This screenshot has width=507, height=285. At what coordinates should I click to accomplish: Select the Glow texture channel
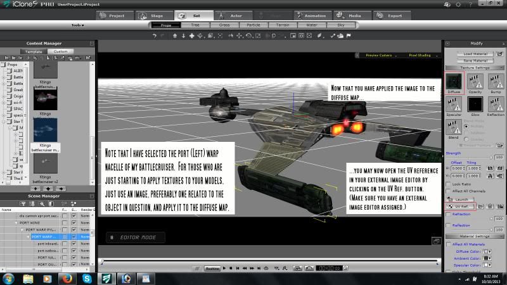coord(475,104)
